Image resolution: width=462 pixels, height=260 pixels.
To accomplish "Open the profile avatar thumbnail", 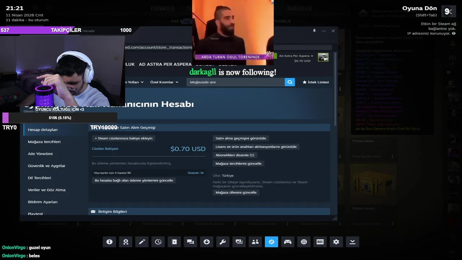I will click(323, 57).
